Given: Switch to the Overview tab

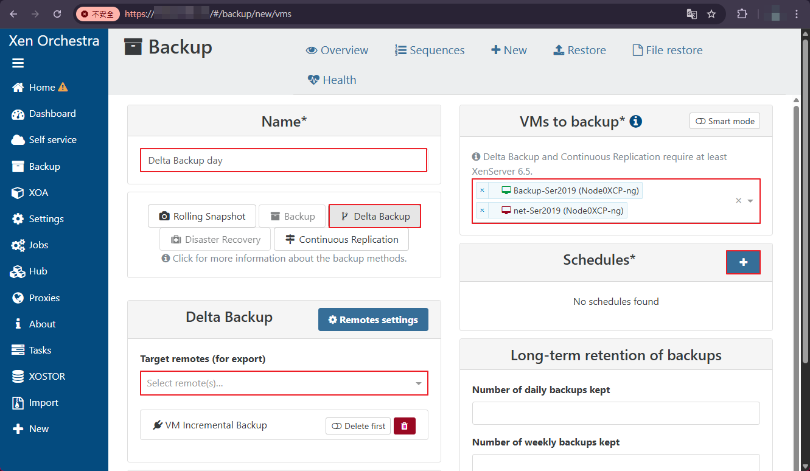Looking at the screenshot, I should click(x=337, y=50).
